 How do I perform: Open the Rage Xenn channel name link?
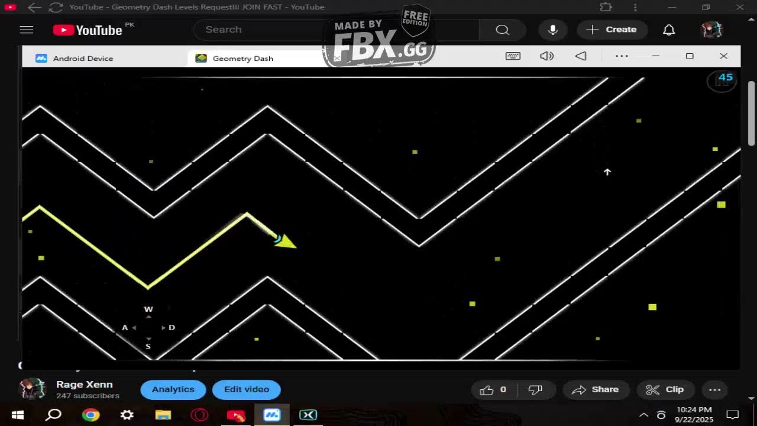click(x=84, y=385)
